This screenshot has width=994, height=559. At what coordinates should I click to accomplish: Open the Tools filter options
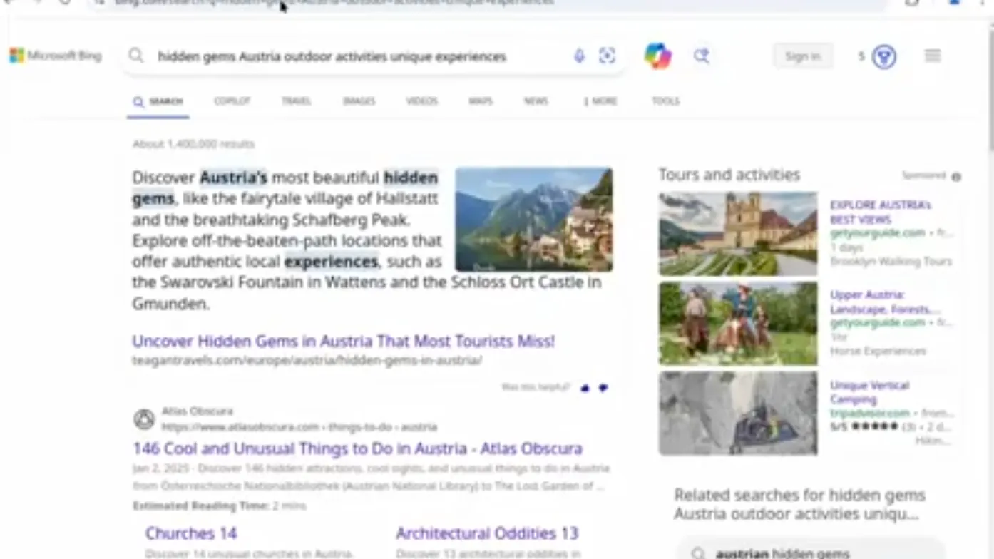(665, 101)
